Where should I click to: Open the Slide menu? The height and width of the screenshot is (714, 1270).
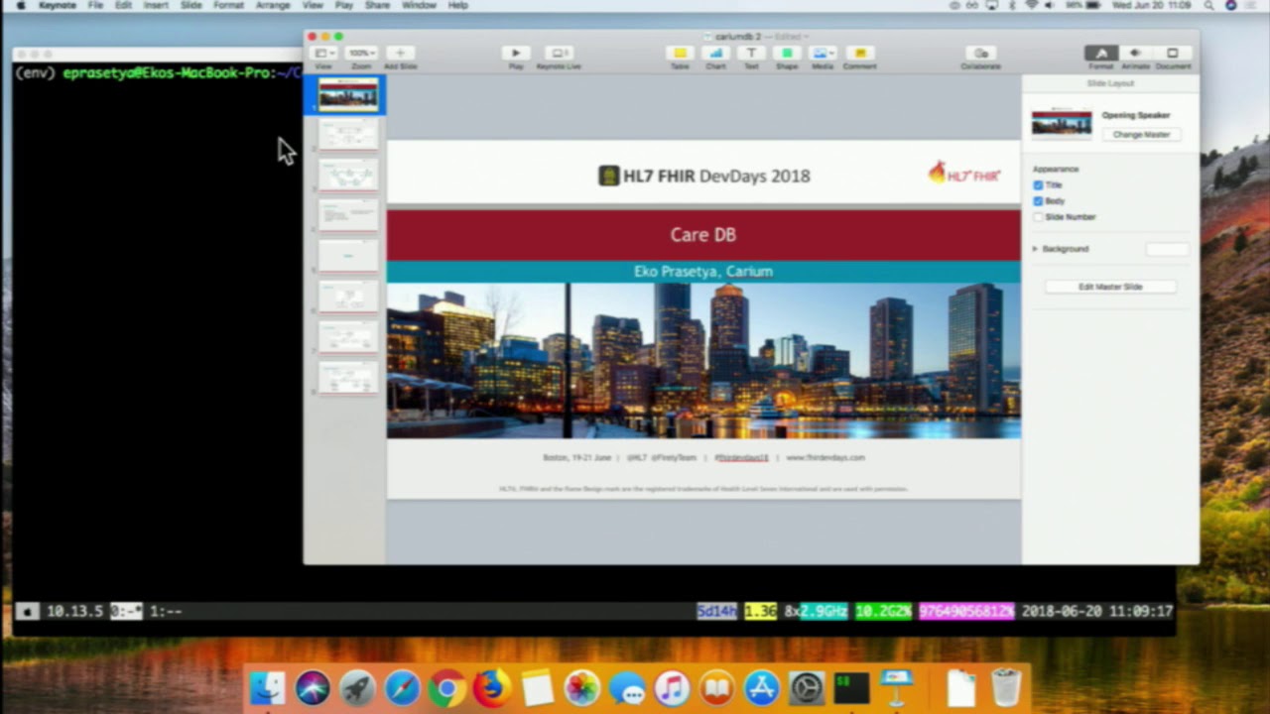click(x=190, y=6)
